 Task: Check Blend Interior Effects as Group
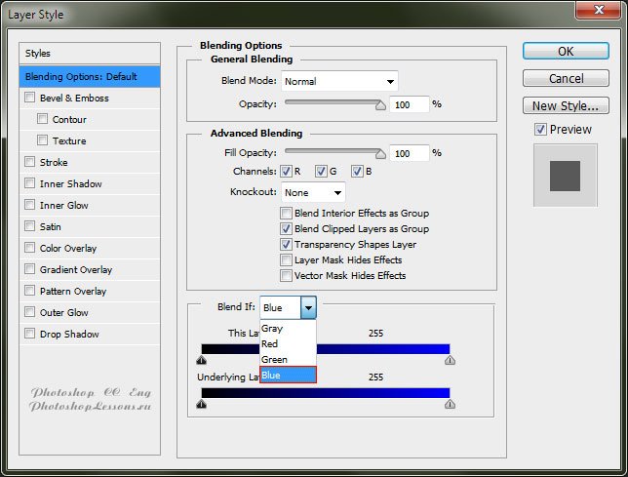coord(286,214)
